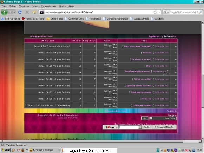Open the Statusuri pe mess topic
The image size is (204, 153).
click(x=141, y=92)
